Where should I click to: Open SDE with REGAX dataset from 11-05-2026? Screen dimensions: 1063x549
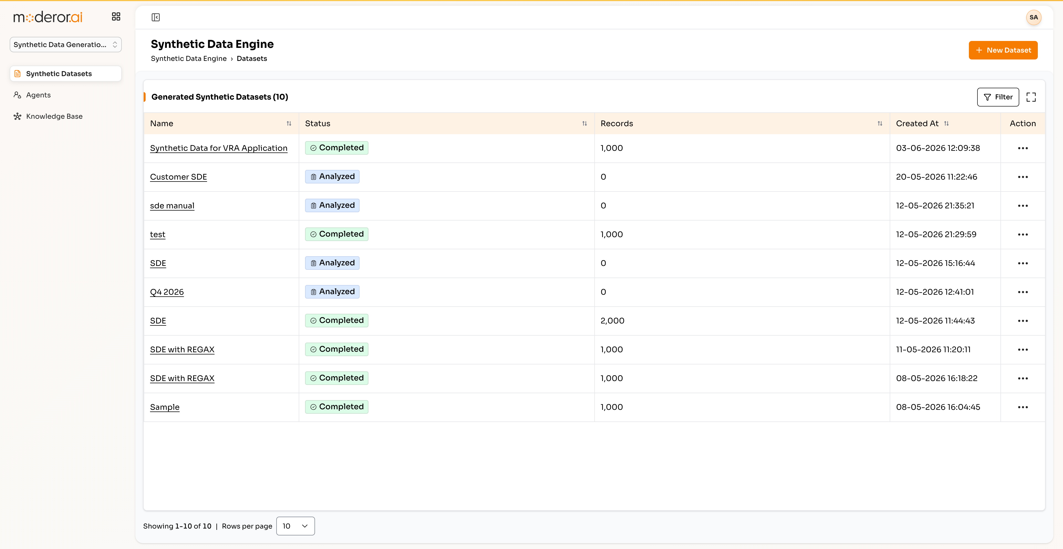182,349
